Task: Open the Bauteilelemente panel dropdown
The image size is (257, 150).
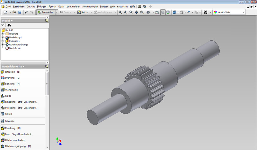Action: (23, 66)
